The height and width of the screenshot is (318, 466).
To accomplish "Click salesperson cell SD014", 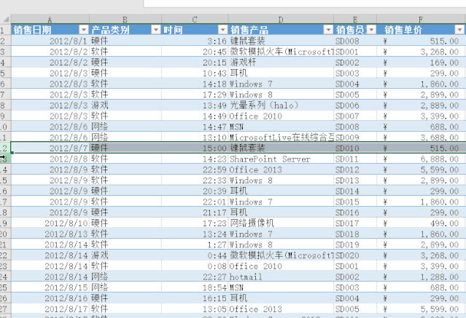I will (355, 191).
